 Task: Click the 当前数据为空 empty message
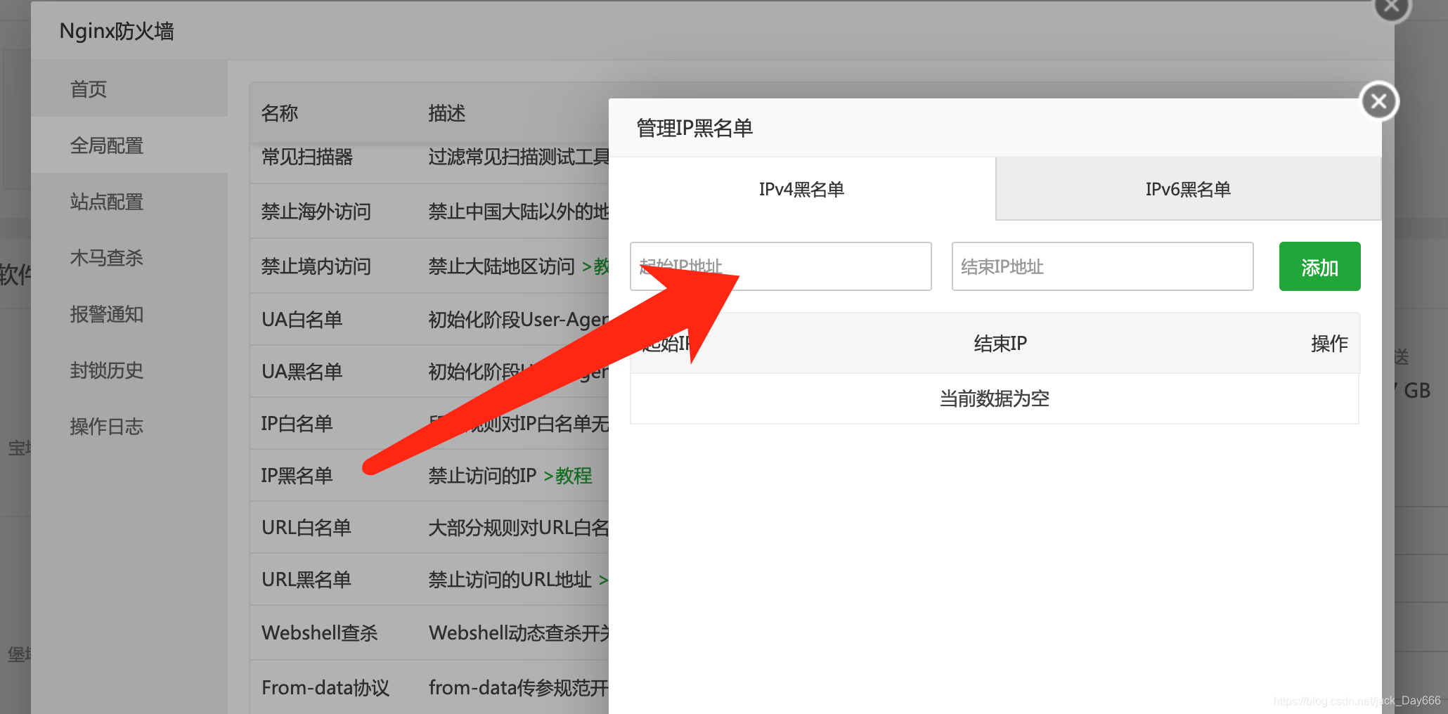(995, 398)
